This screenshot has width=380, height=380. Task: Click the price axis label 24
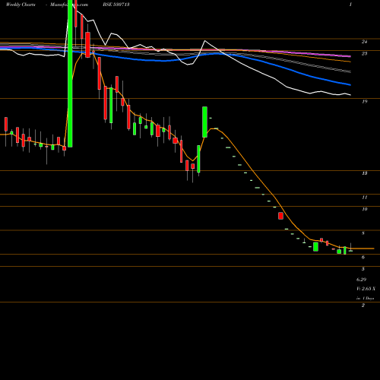[x=364, y=42]
